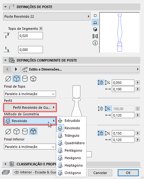Choose box shape for bottom end

[x=17, y=131]
